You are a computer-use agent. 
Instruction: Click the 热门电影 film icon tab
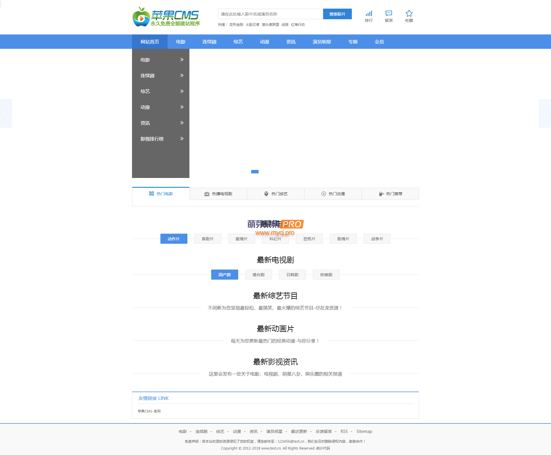tap(161, 194)
